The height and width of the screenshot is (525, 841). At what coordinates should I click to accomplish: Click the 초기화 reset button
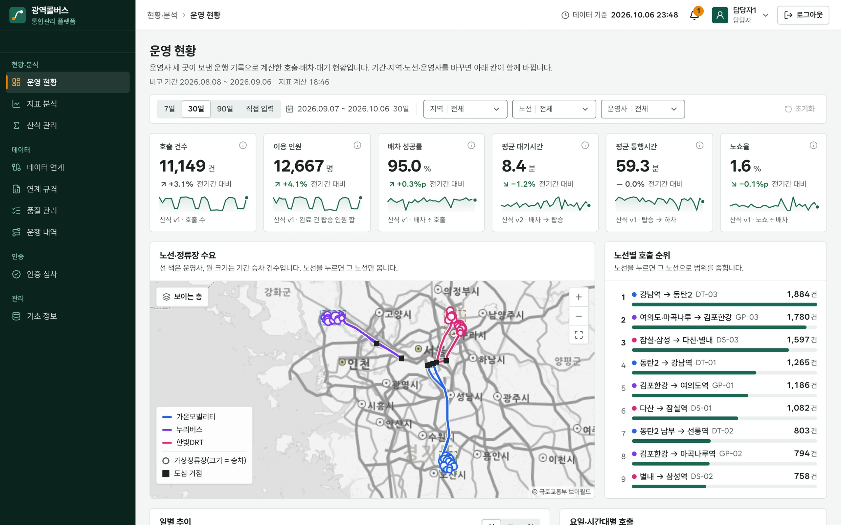(799, 109)
